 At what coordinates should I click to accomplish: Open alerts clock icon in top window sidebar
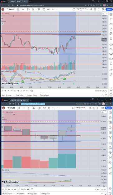coord(111,19)
